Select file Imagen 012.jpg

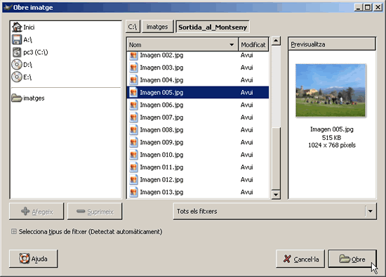198,179
